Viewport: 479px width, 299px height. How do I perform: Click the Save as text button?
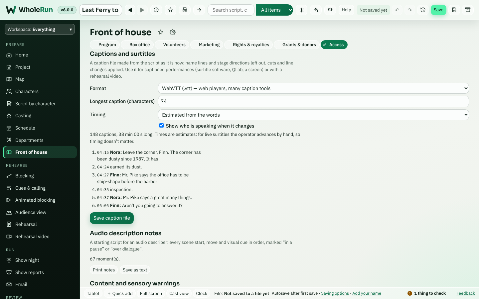[x=135, y=270]
